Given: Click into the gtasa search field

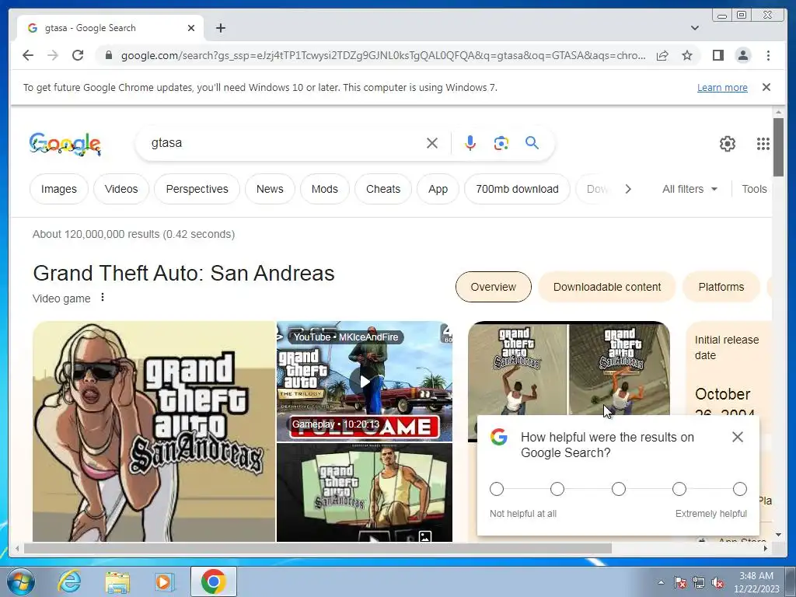Looking at the screenshot, I should (285, 143).
